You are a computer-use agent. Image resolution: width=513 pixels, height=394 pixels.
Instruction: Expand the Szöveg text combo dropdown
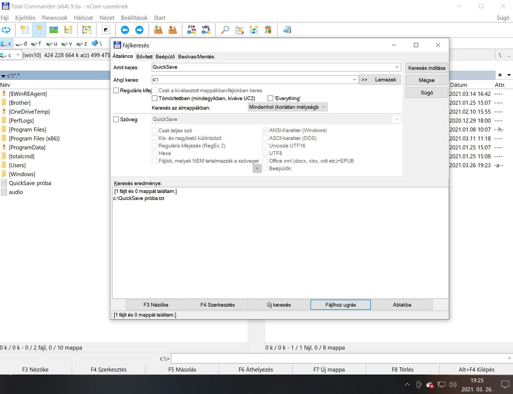(397, 119)
